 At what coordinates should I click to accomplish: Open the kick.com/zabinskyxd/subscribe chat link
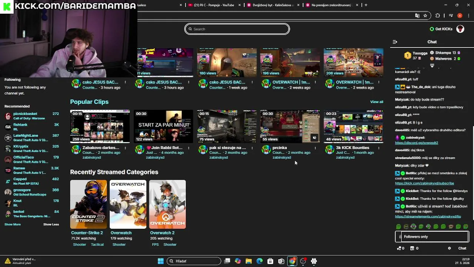click(424, 183)
